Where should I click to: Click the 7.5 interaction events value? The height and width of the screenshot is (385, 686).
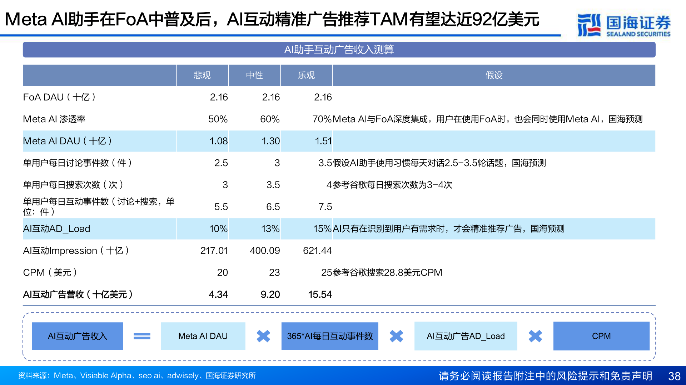(x=325, y=207)
